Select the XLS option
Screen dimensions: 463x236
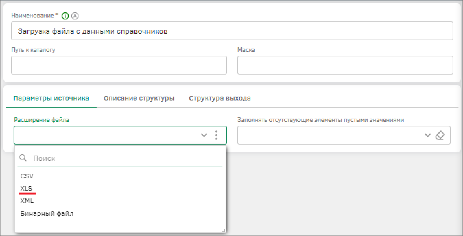[27, 188]
